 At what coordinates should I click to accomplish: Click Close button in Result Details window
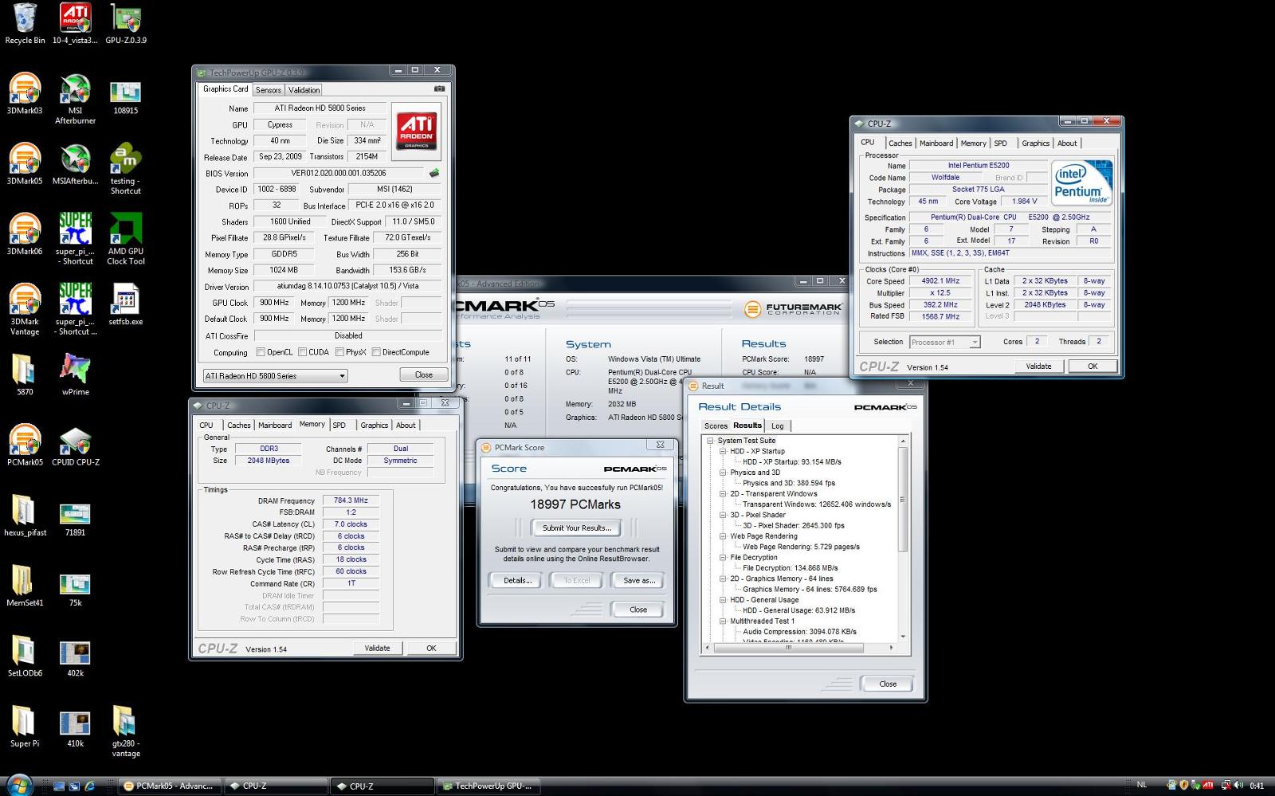tap(888, 684)
